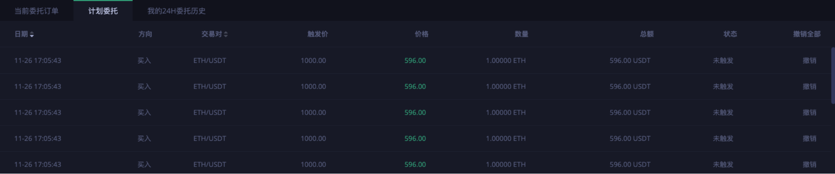Viewport: 835px width, 174px height.
Task: Click 撤销 on the second order row
Action: point(809,87)
